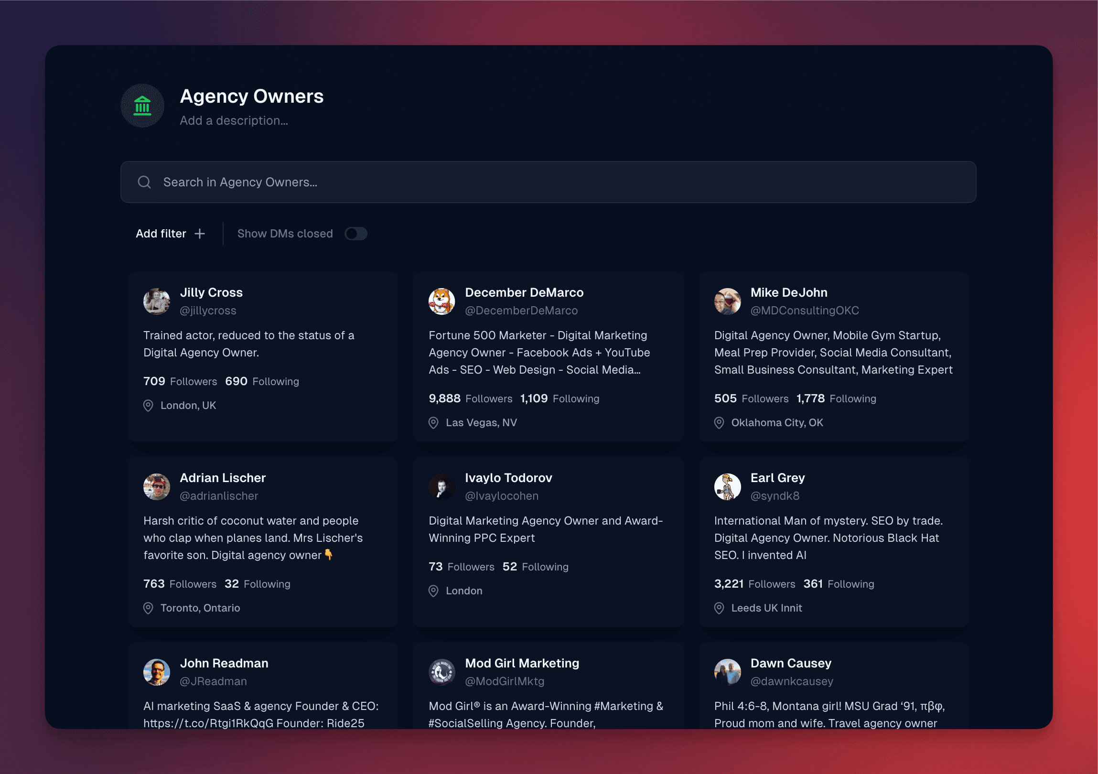Click the plus icon next to Add filter

point(199,233)
